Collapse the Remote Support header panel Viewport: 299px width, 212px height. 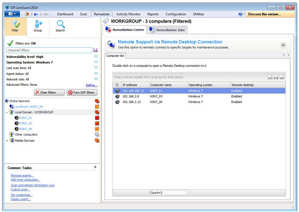coord(283,45)
